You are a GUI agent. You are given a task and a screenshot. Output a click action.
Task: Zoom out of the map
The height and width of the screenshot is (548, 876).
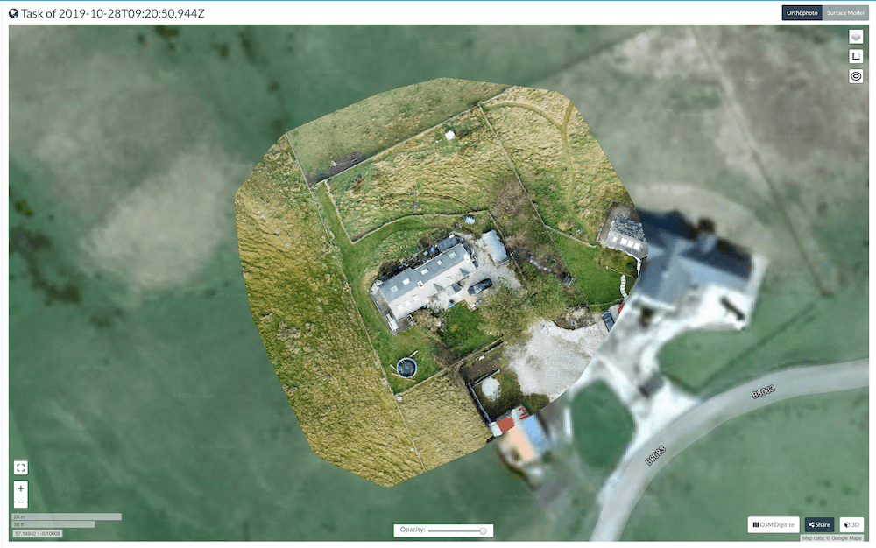click(20, 502)
